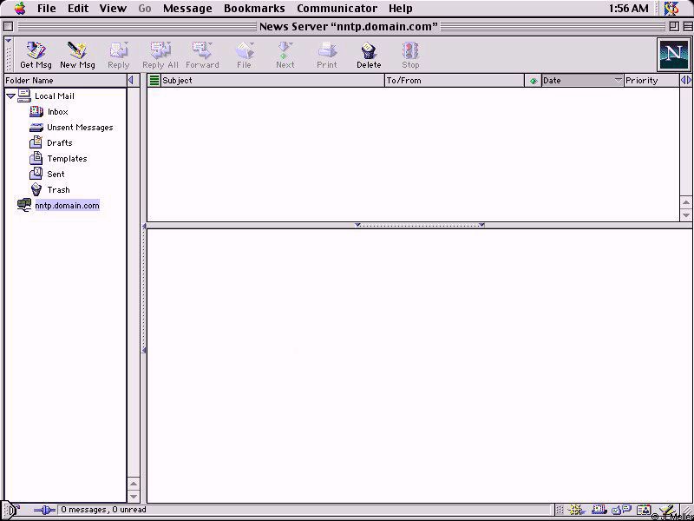Image resolution: width=694 pixels, height=521 pixels.
Task: Sort messages by Priority column
Action: click(x=651, y=81)
